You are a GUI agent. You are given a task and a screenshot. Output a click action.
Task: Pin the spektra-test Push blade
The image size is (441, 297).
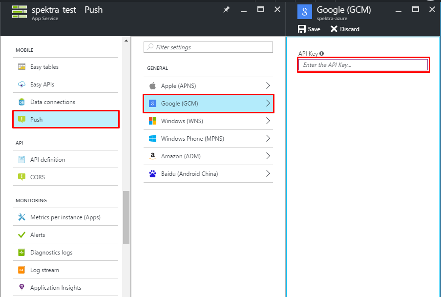click(227, 10)
